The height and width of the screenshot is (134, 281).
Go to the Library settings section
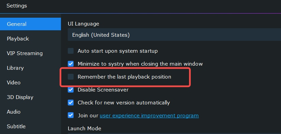(30, 68)
